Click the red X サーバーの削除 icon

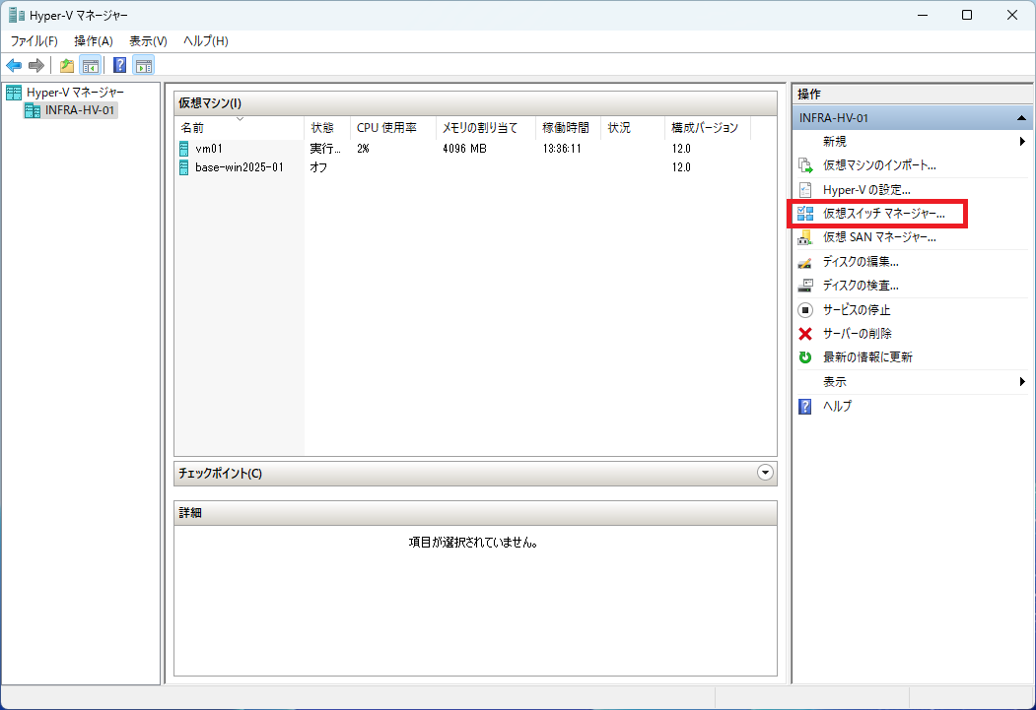click(x=804, y=334)
